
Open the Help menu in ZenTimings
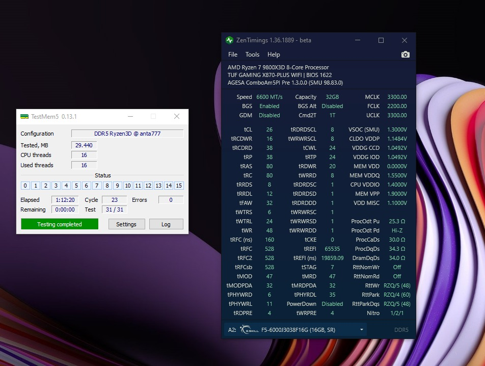tap(274, 55)
